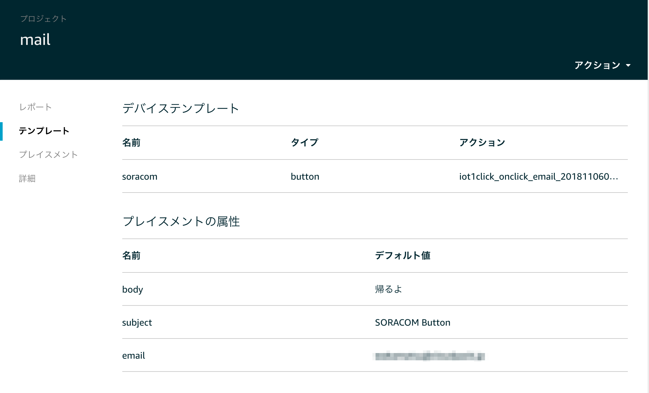
Task: Click the デフォルト値 column header
Action: click(402, 256)
